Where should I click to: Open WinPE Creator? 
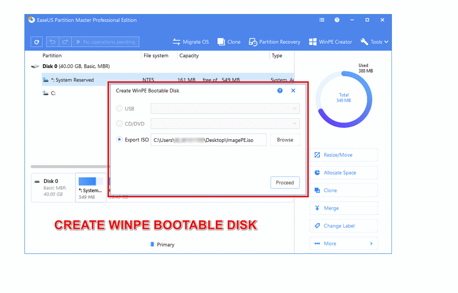pyautogui.click(x=330, y=42)
